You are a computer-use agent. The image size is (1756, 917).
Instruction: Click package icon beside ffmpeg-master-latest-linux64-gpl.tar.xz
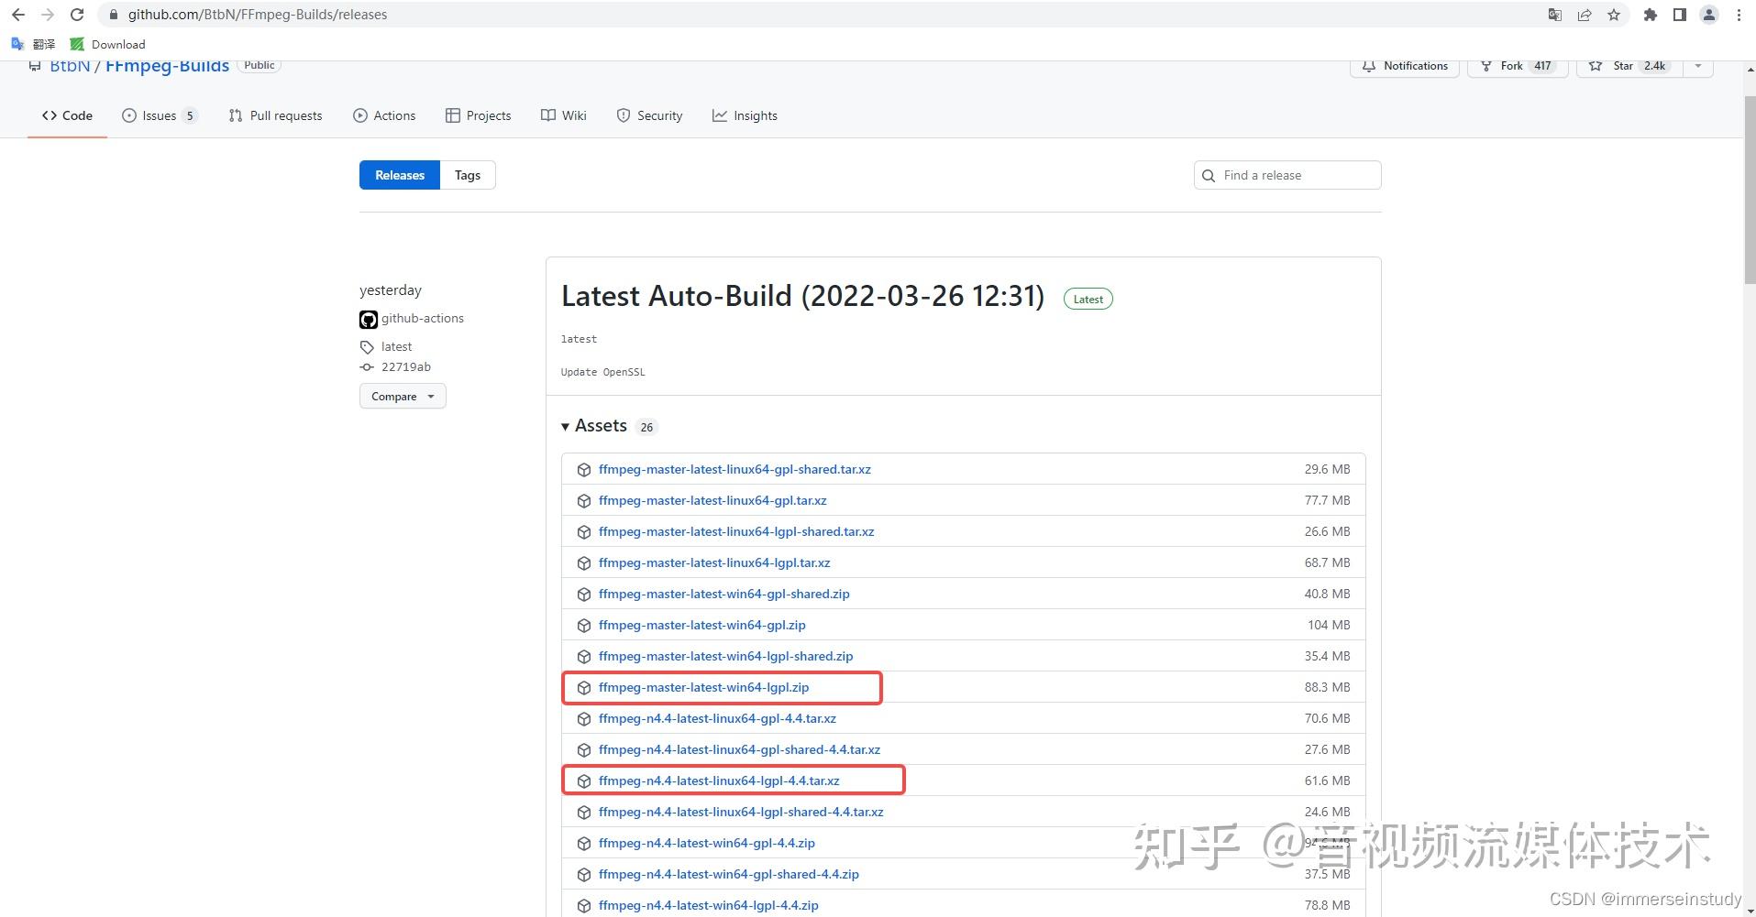[x=584, y=501]
